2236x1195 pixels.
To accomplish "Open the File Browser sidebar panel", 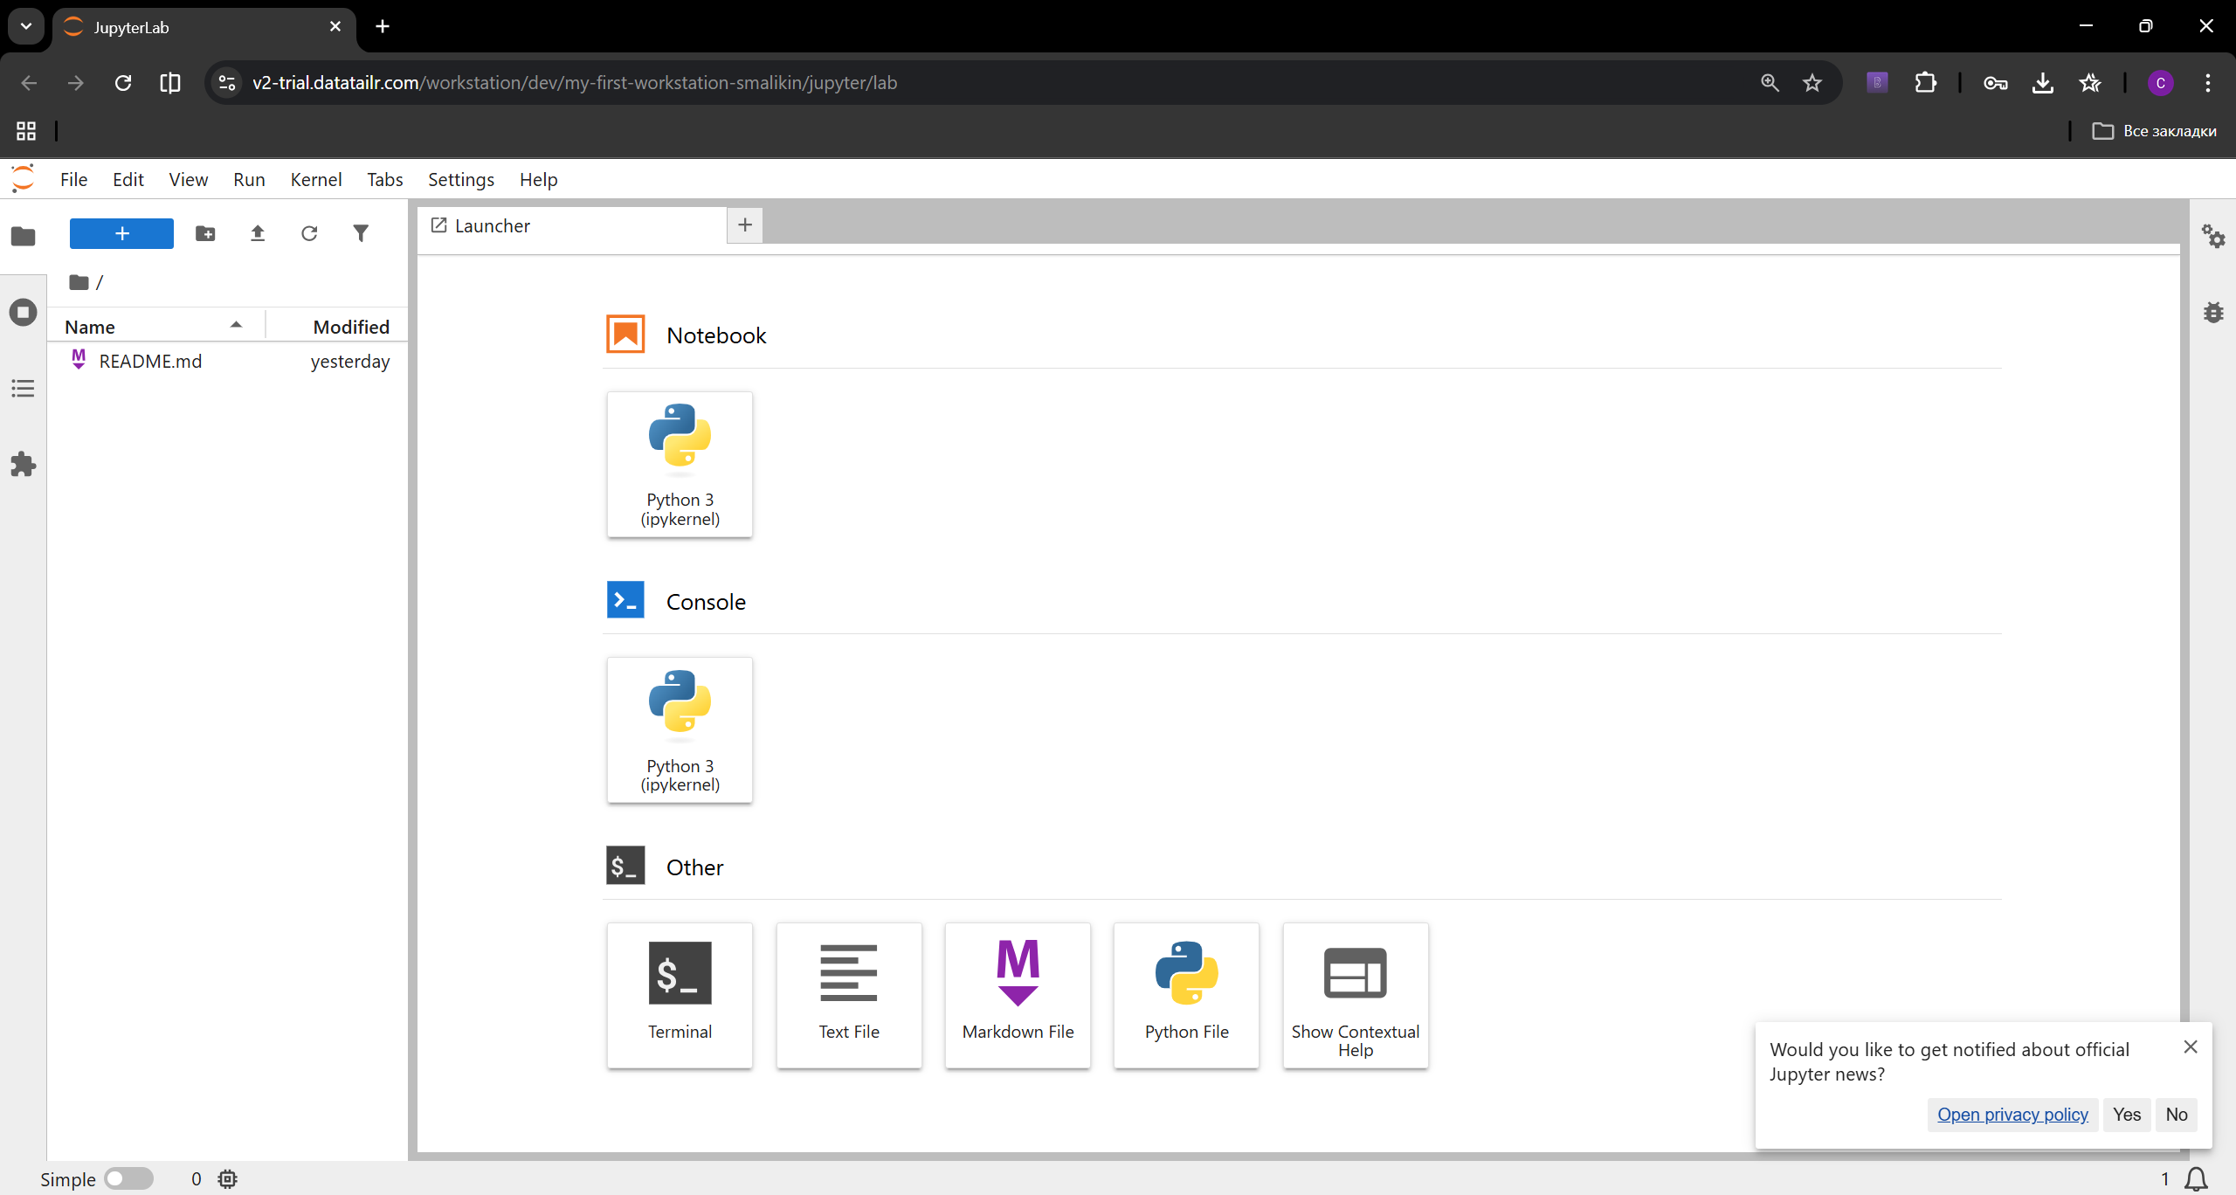I will tap(24, 236).
